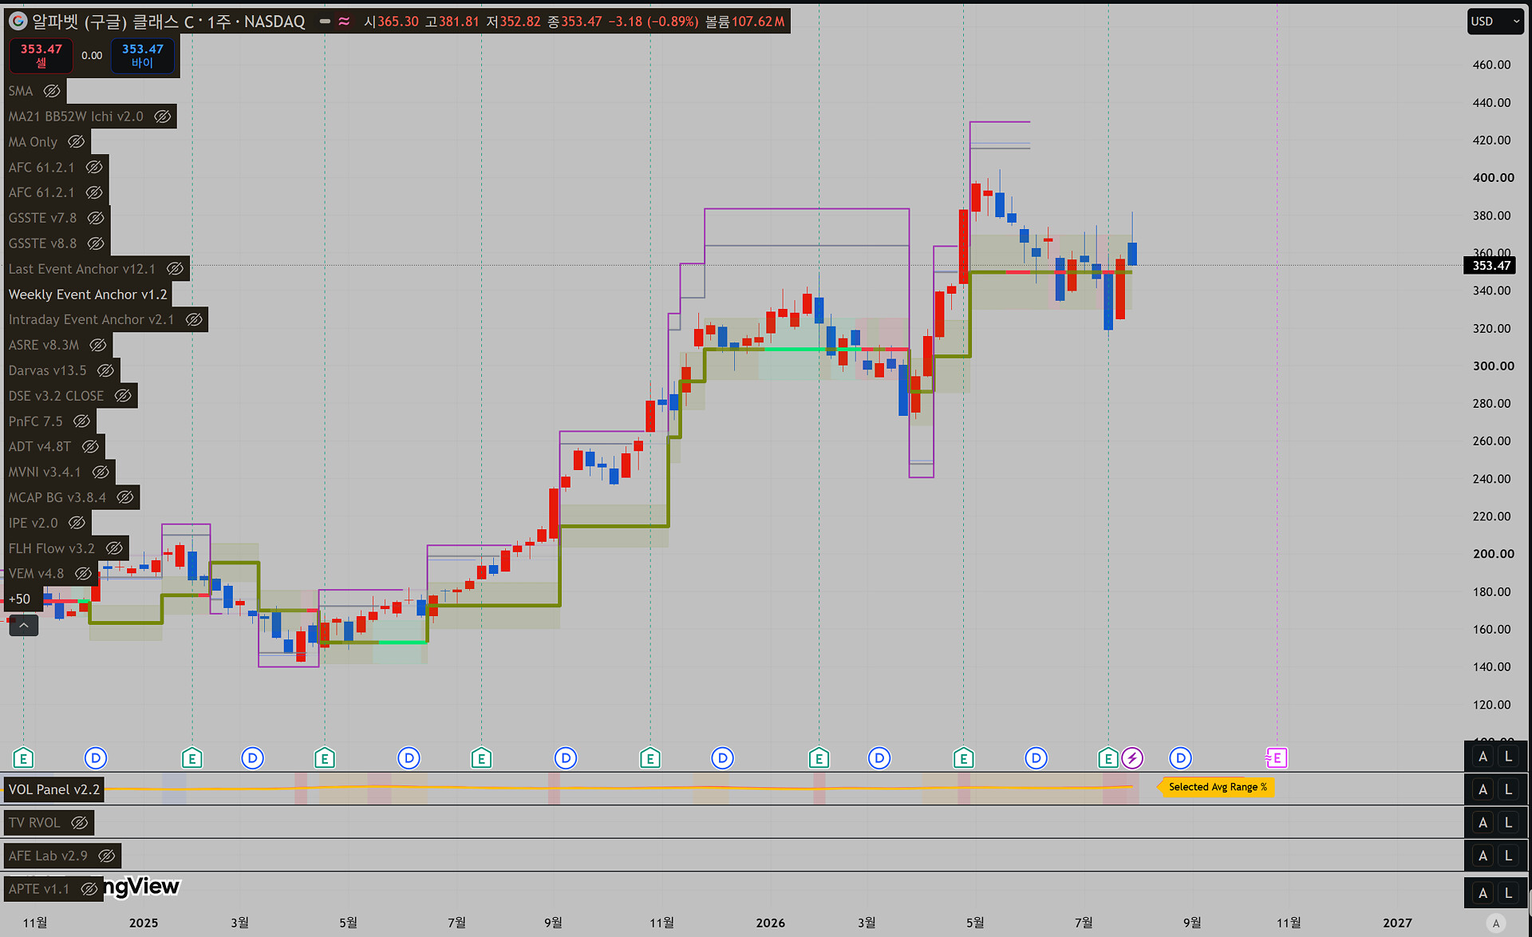Toggle auto scale A in price pane
Image resolution: width=1532 pixels, height=937 pixels.
pos(1483,757)
